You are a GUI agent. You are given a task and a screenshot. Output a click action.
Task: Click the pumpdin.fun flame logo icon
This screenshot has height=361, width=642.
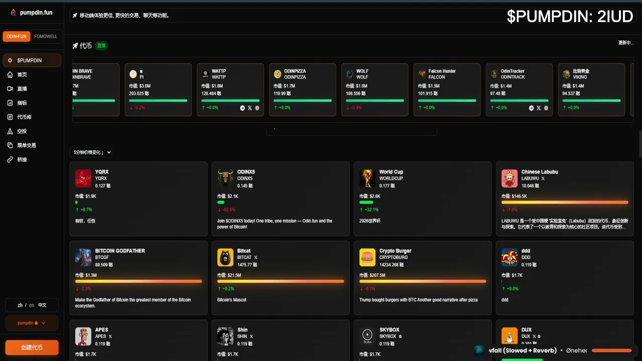coord(14,13)
